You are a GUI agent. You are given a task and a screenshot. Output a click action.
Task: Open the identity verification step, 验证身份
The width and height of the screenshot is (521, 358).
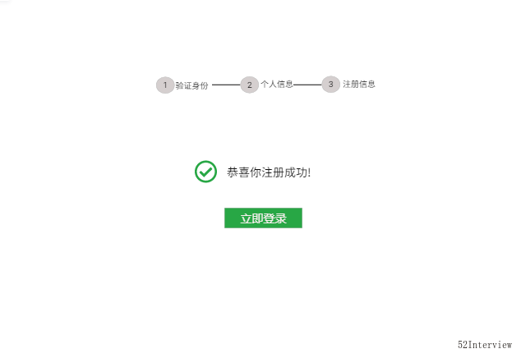pyautogui.click(x=191, y=85)
